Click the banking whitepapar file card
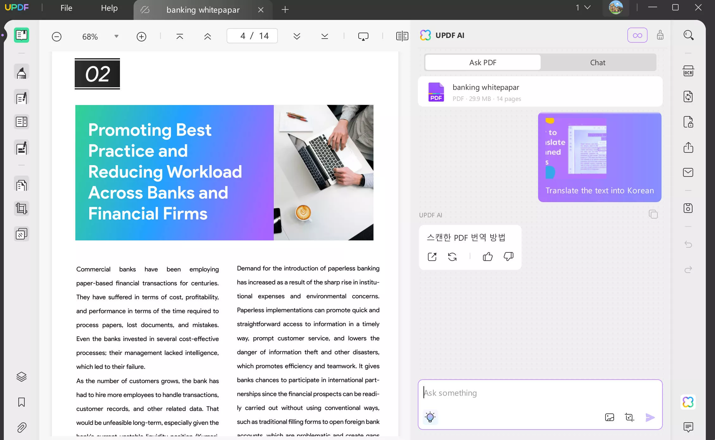715x440 pixels. click(540, 92)
